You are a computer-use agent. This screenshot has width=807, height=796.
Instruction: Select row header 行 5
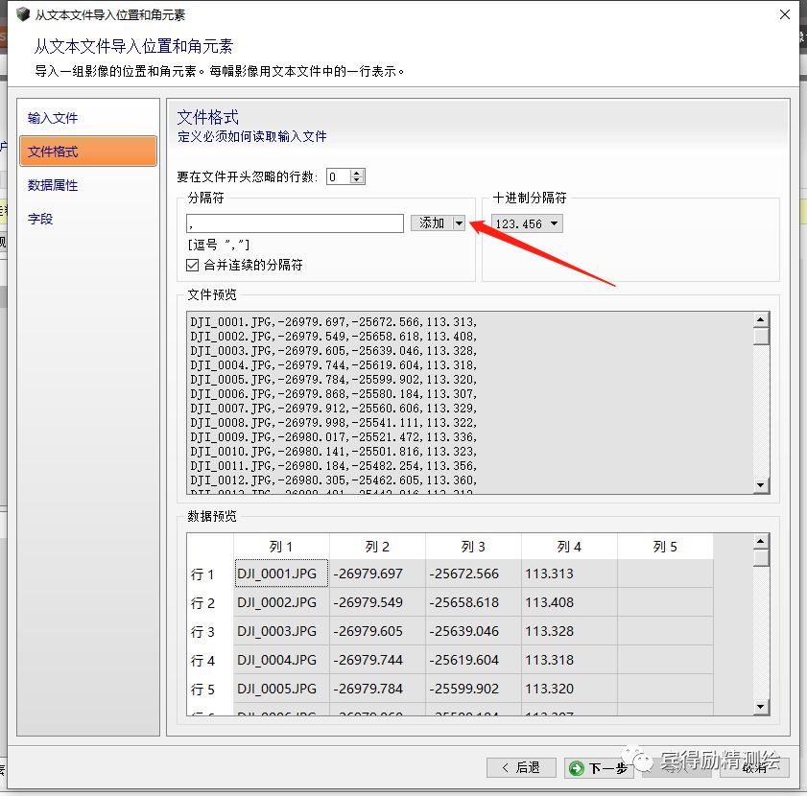(x=210, y=689)
